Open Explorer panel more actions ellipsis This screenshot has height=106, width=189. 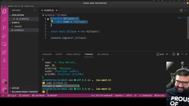(35, 10)
